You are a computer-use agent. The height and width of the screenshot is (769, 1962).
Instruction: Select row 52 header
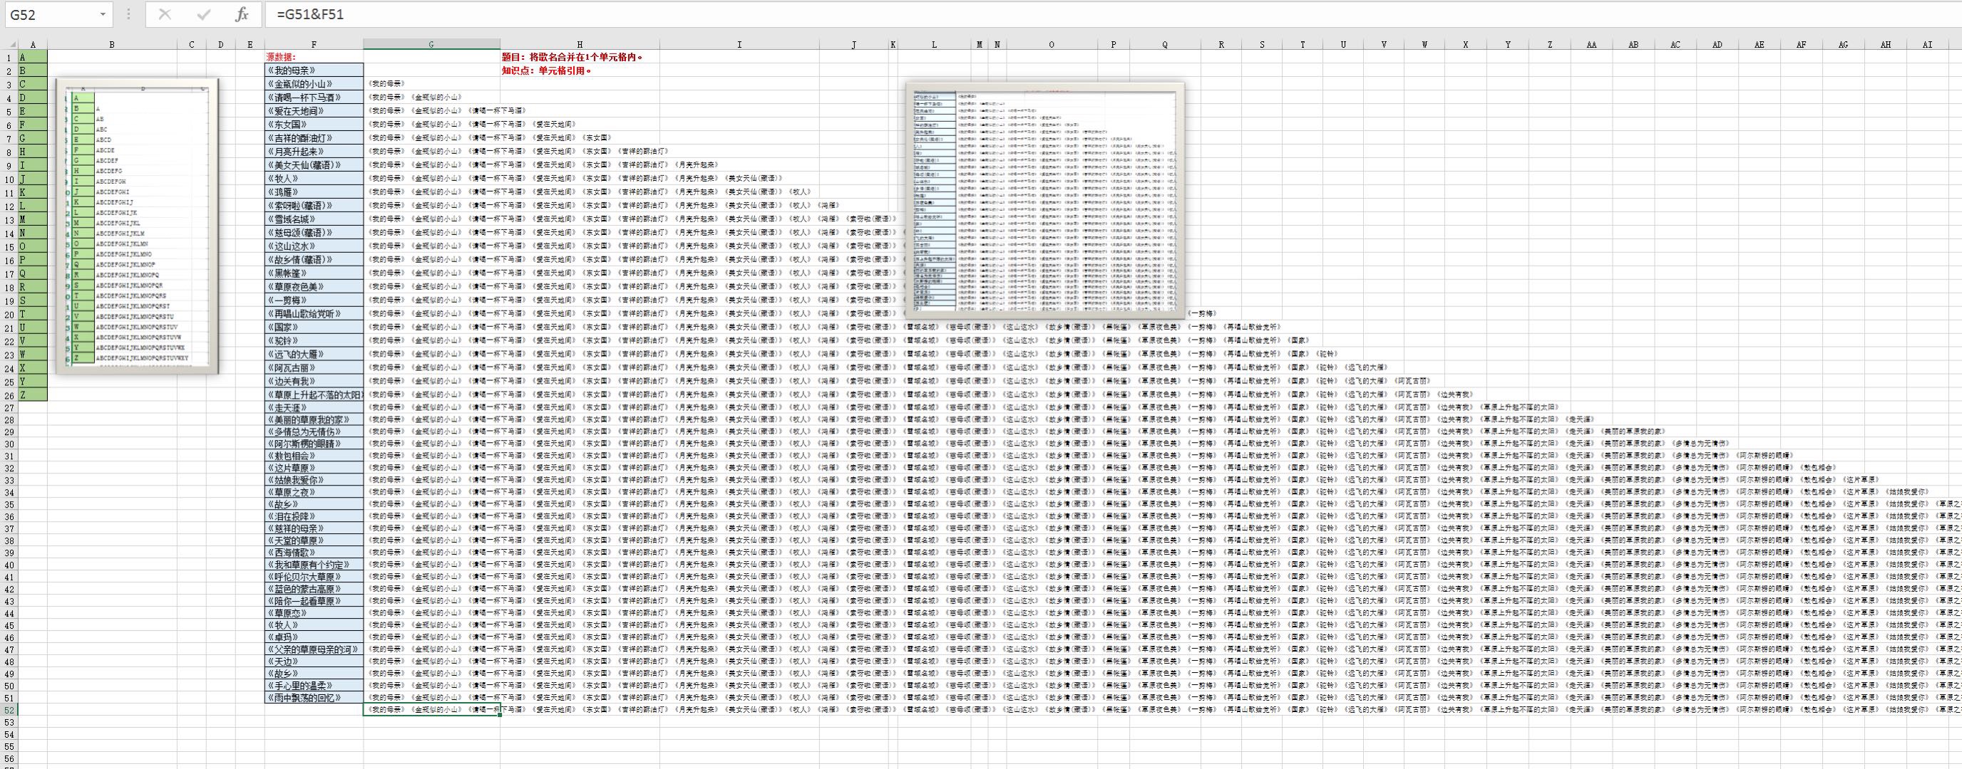(x=9, y=710)
